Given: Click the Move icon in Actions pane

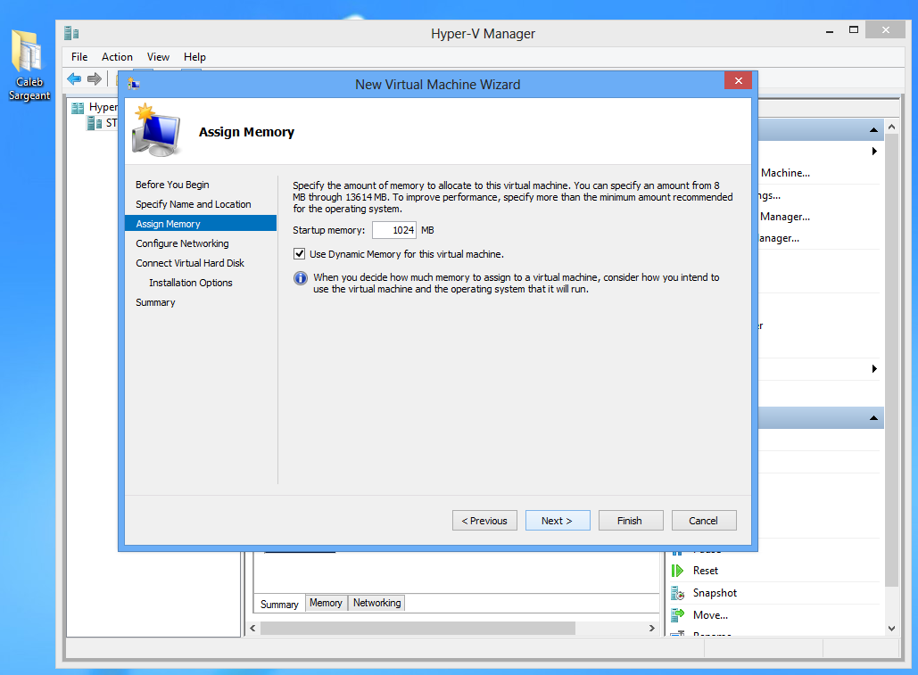Looking at the screenshot, I should click(x=677, y=614).
